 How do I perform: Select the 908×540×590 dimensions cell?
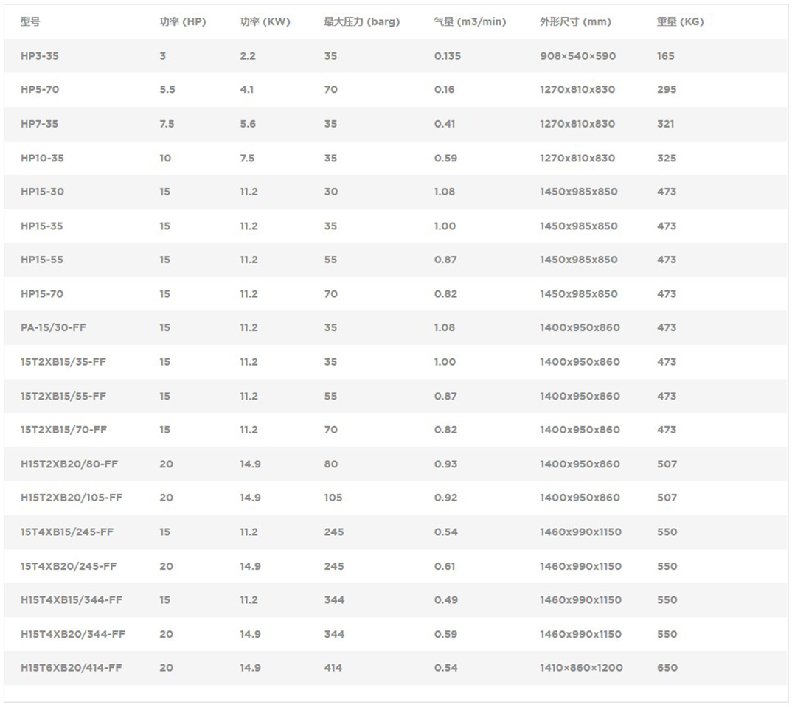[577, 56]
